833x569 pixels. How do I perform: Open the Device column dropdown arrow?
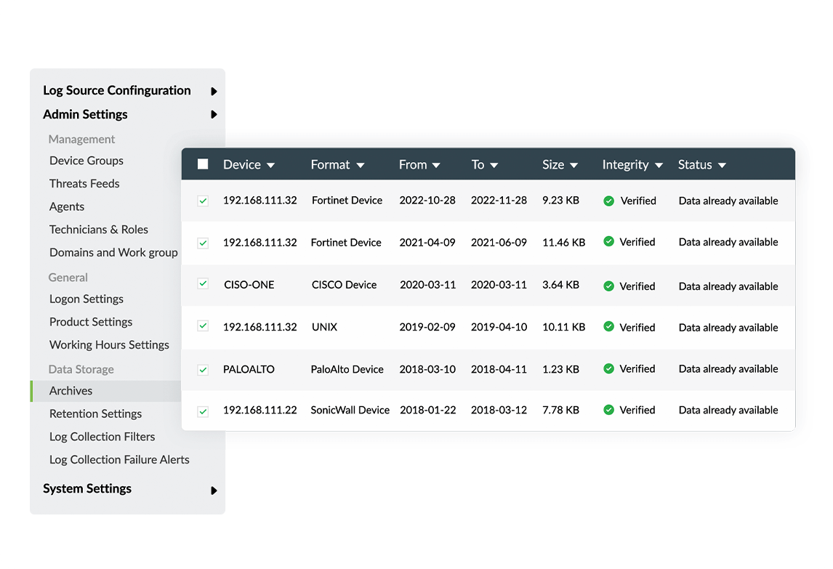270,166
